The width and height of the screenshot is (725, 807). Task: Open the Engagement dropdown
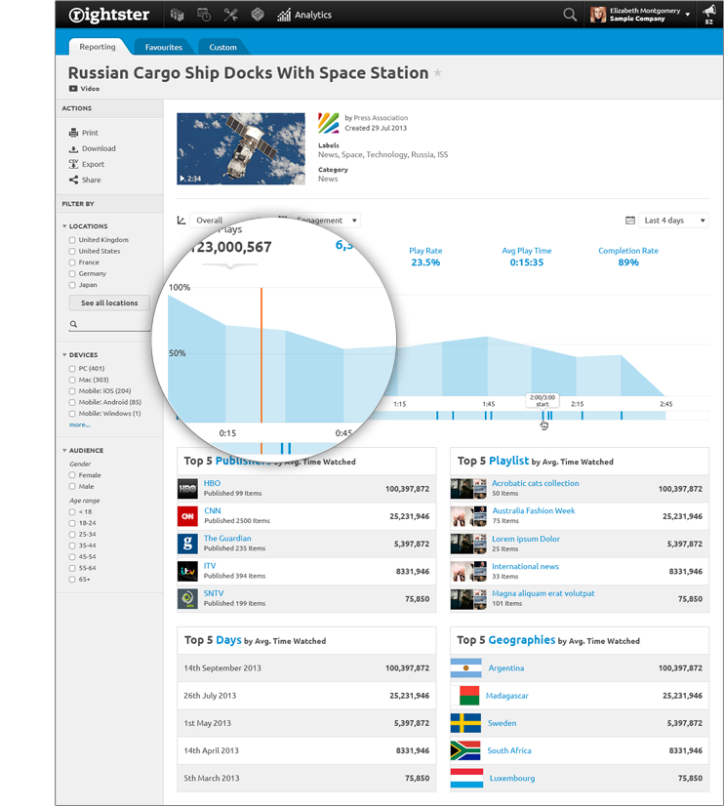[x=325, y=221]
